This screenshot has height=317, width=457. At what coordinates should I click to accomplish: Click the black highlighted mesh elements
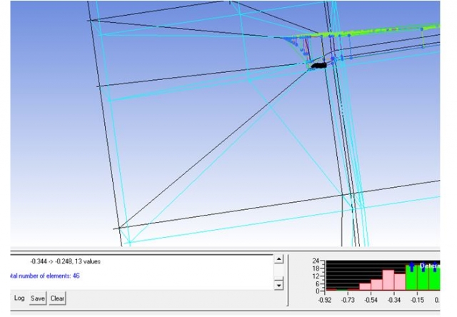coord(318,65)
